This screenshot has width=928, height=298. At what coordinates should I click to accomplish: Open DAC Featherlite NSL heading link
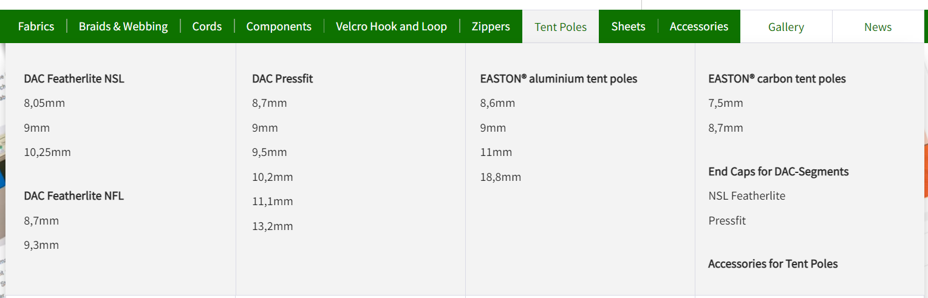click(x=74, y=79)
